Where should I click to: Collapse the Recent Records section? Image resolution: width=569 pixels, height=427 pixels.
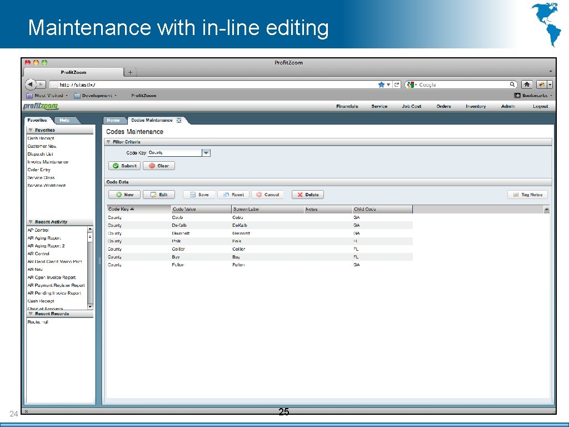point(31,314)
